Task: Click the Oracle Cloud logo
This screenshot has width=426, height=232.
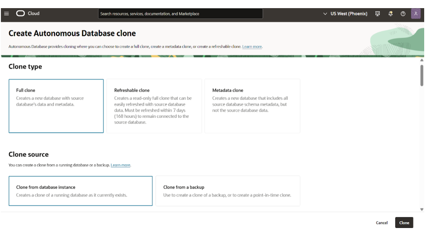Action: coord(20,14)
